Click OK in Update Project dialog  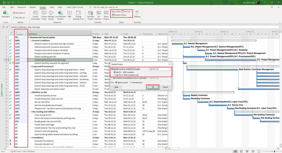click(x=153, y=87)
